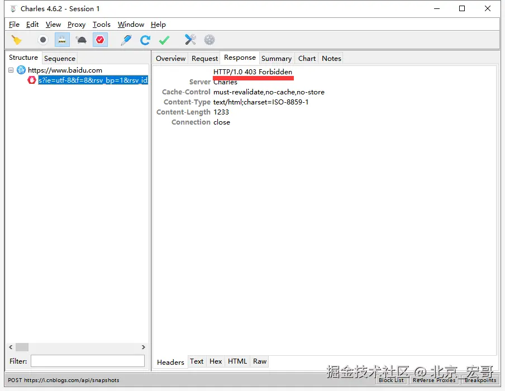505x391 pixels.
Task: Open the Summary tab
Action: pyautogui.click(x=277, y=58)
